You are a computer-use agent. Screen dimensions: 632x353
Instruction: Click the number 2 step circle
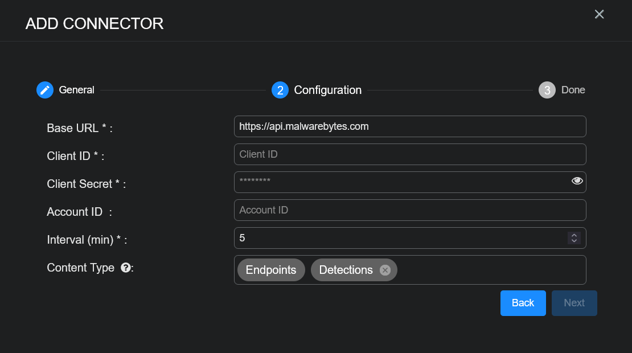pyautogui.click(x=280, y=90)
